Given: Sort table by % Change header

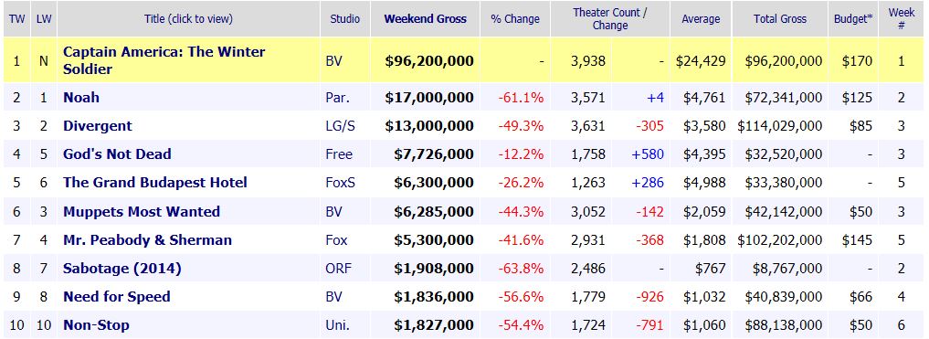Looking at the screenshot, I should coord(515,19).
